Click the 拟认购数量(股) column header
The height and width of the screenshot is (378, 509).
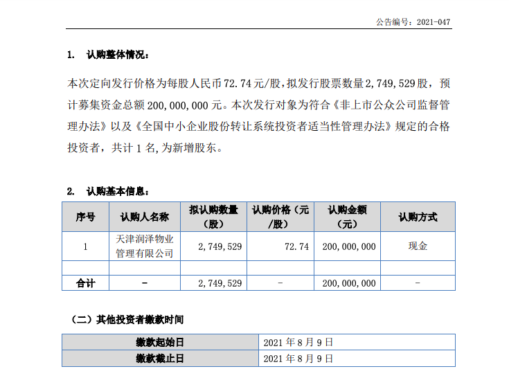click(213, 217)
